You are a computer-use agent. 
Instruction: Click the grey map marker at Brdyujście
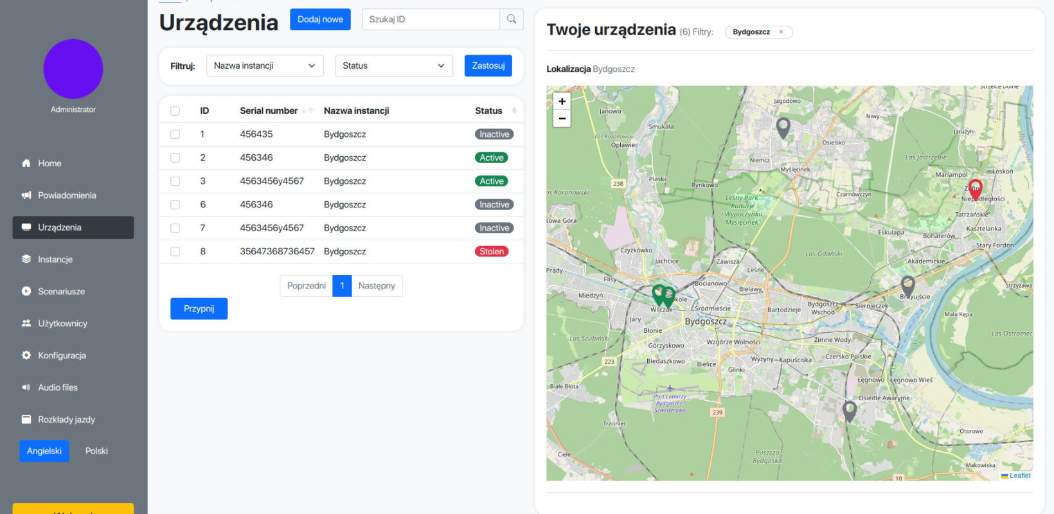coord(907,286)
